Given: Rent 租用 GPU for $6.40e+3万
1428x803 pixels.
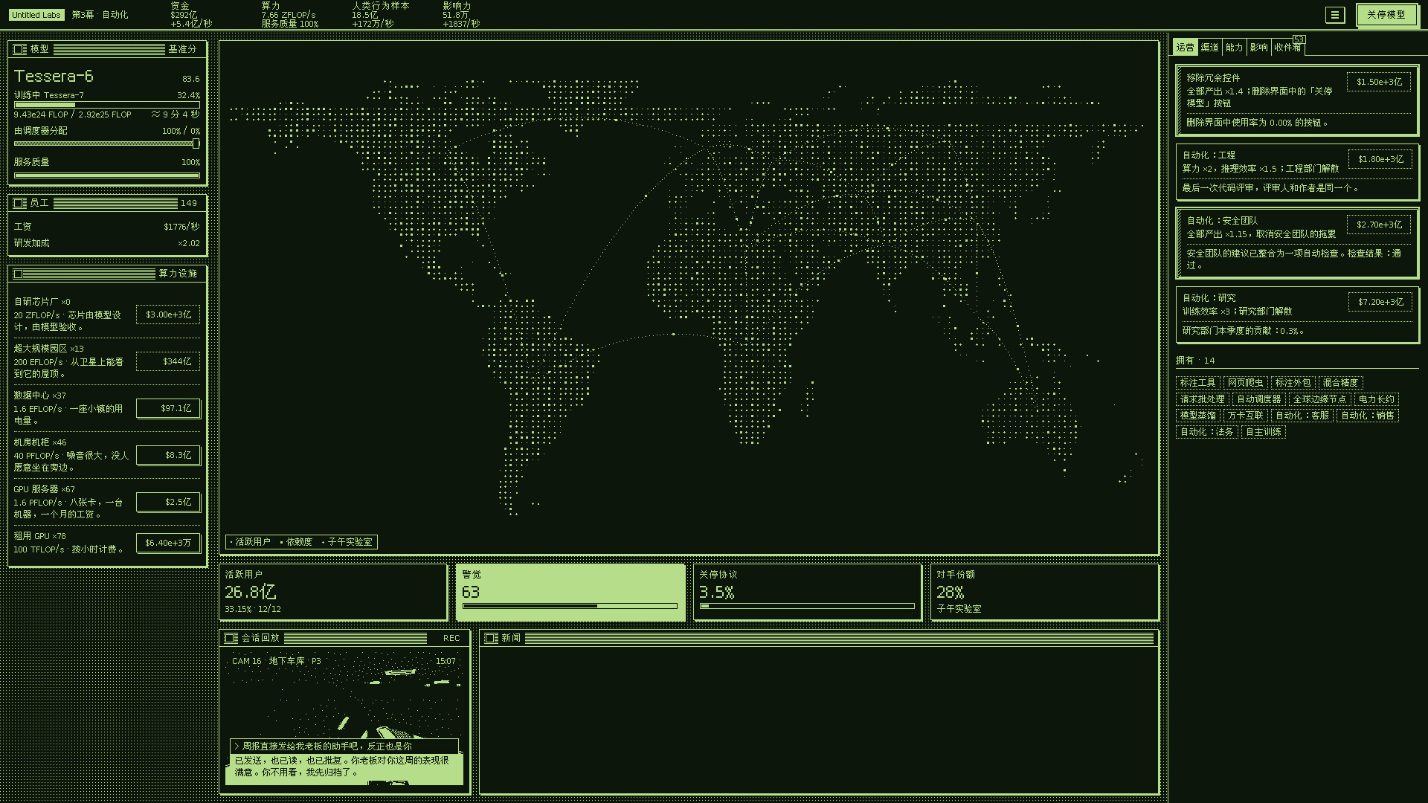Looking at the screenshot, I should coord(168,543).
